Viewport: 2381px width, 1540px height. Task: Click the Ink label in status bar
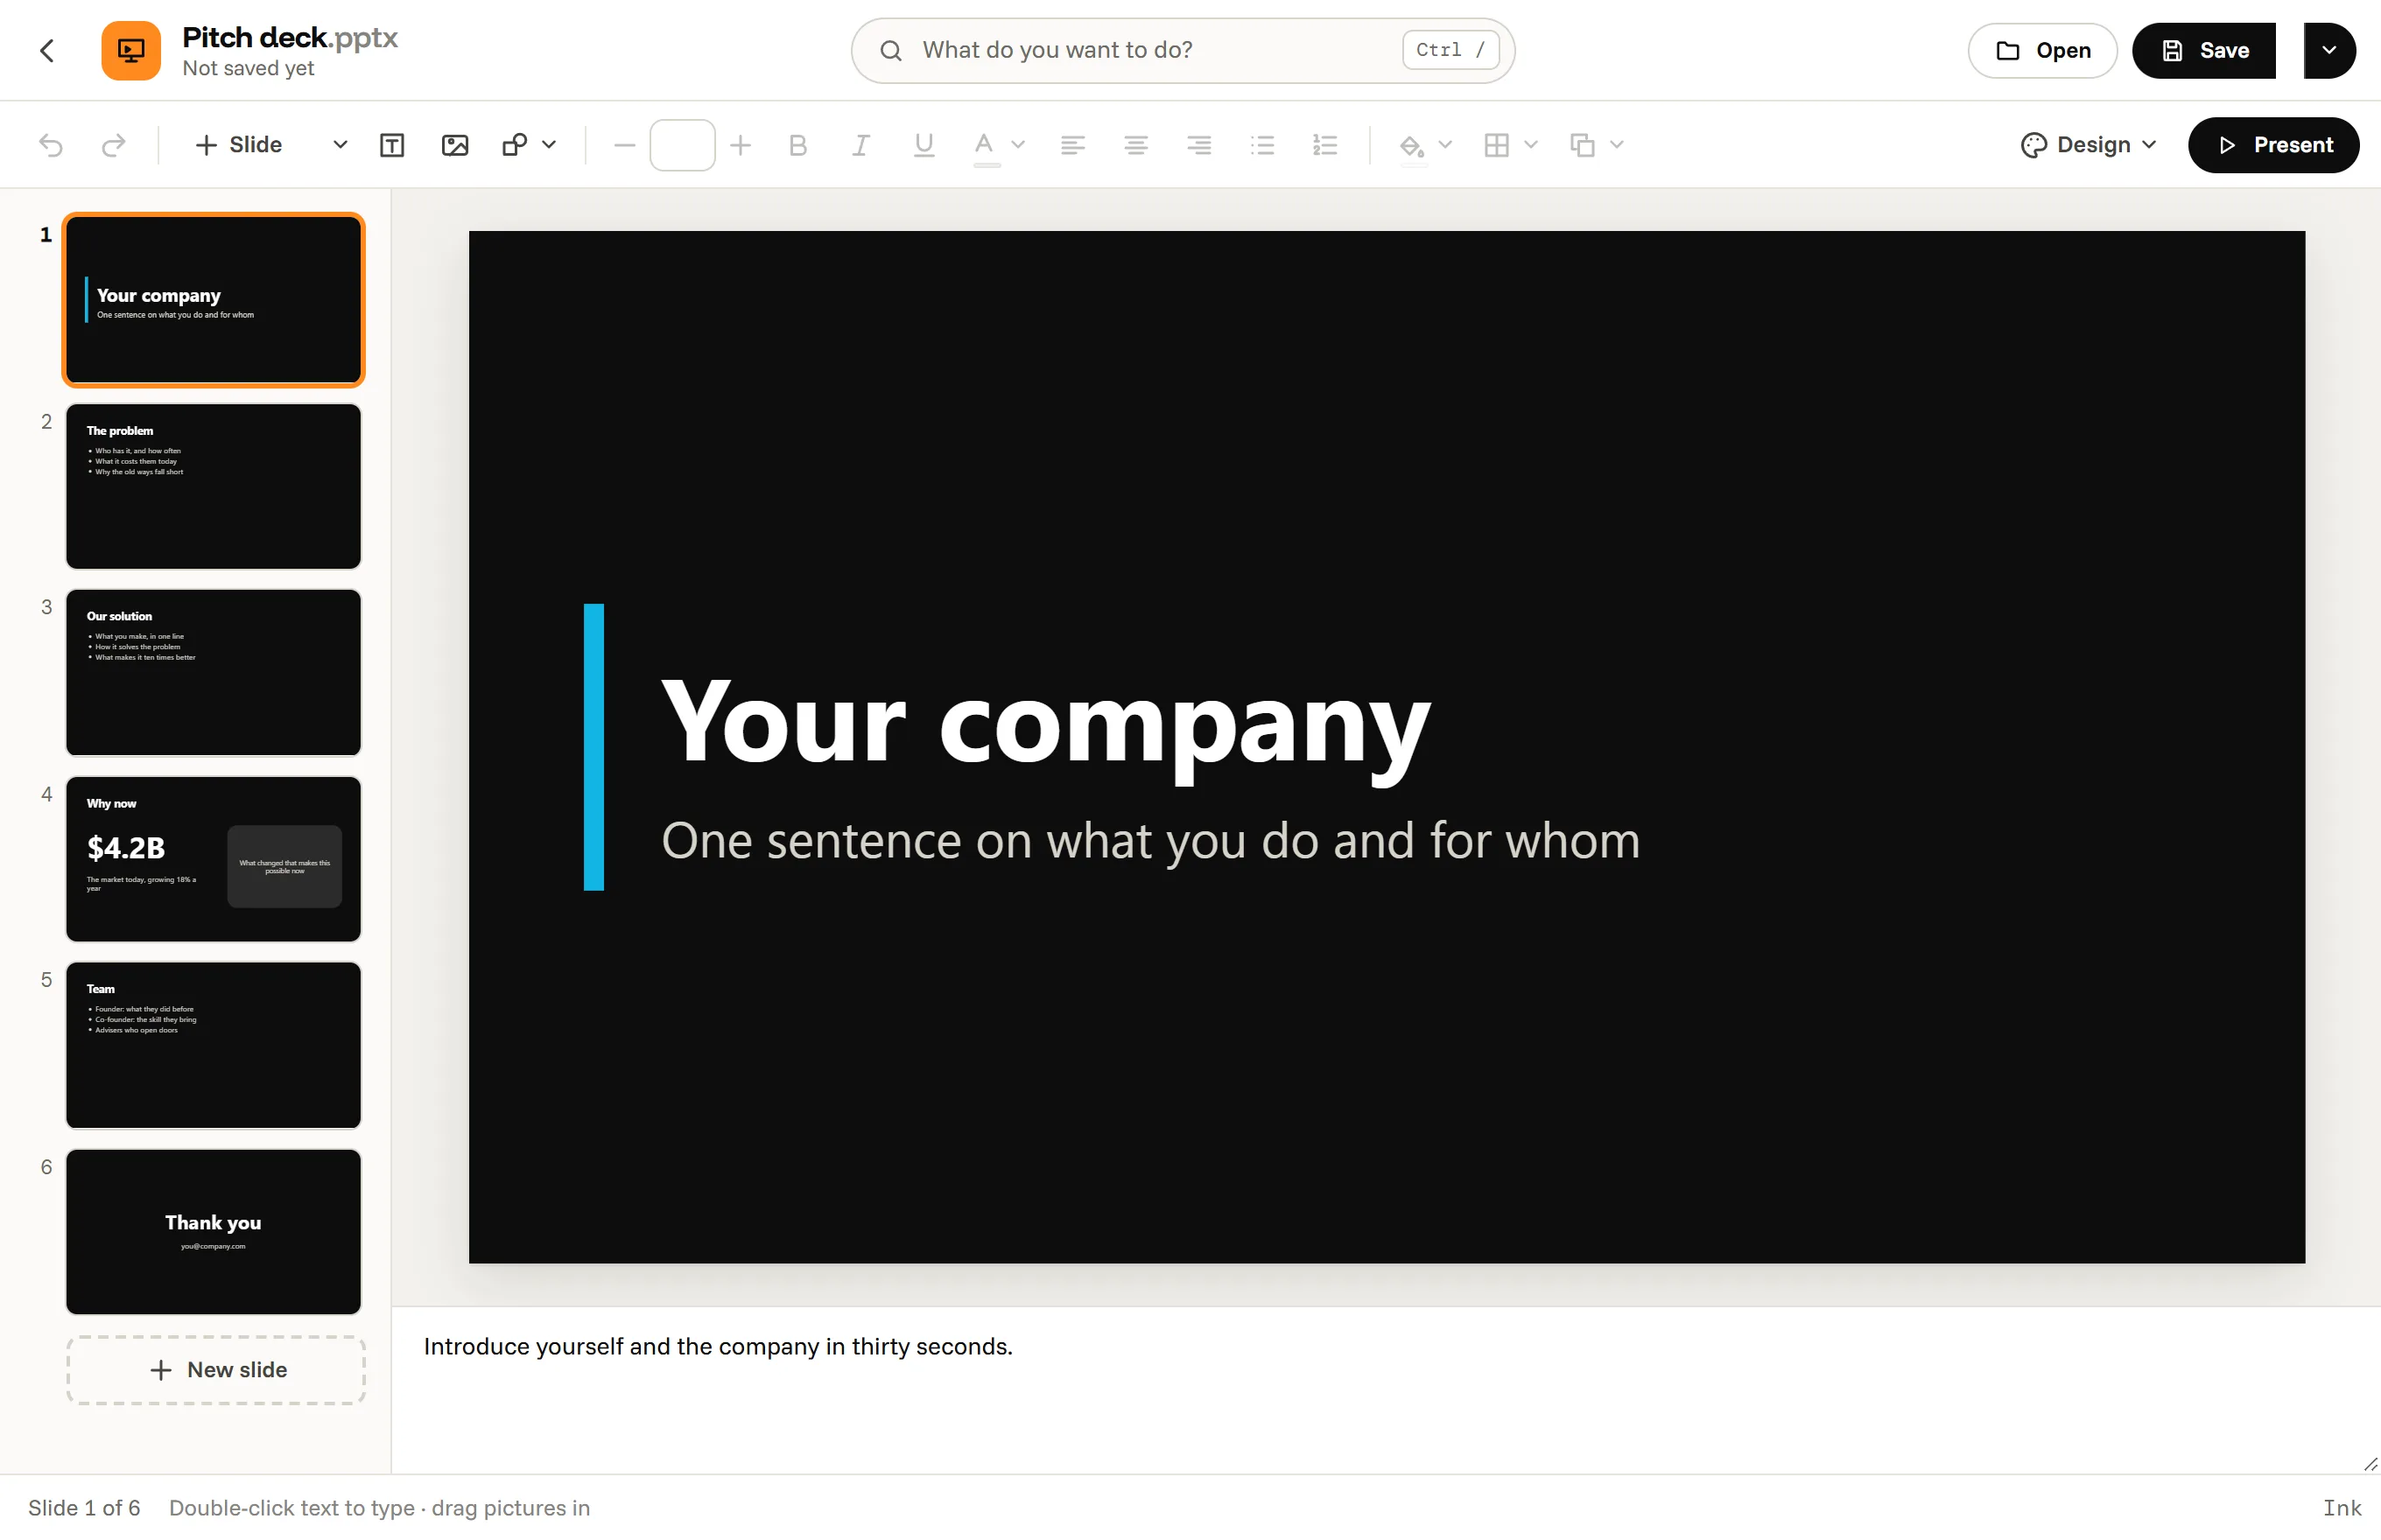2342,1508
